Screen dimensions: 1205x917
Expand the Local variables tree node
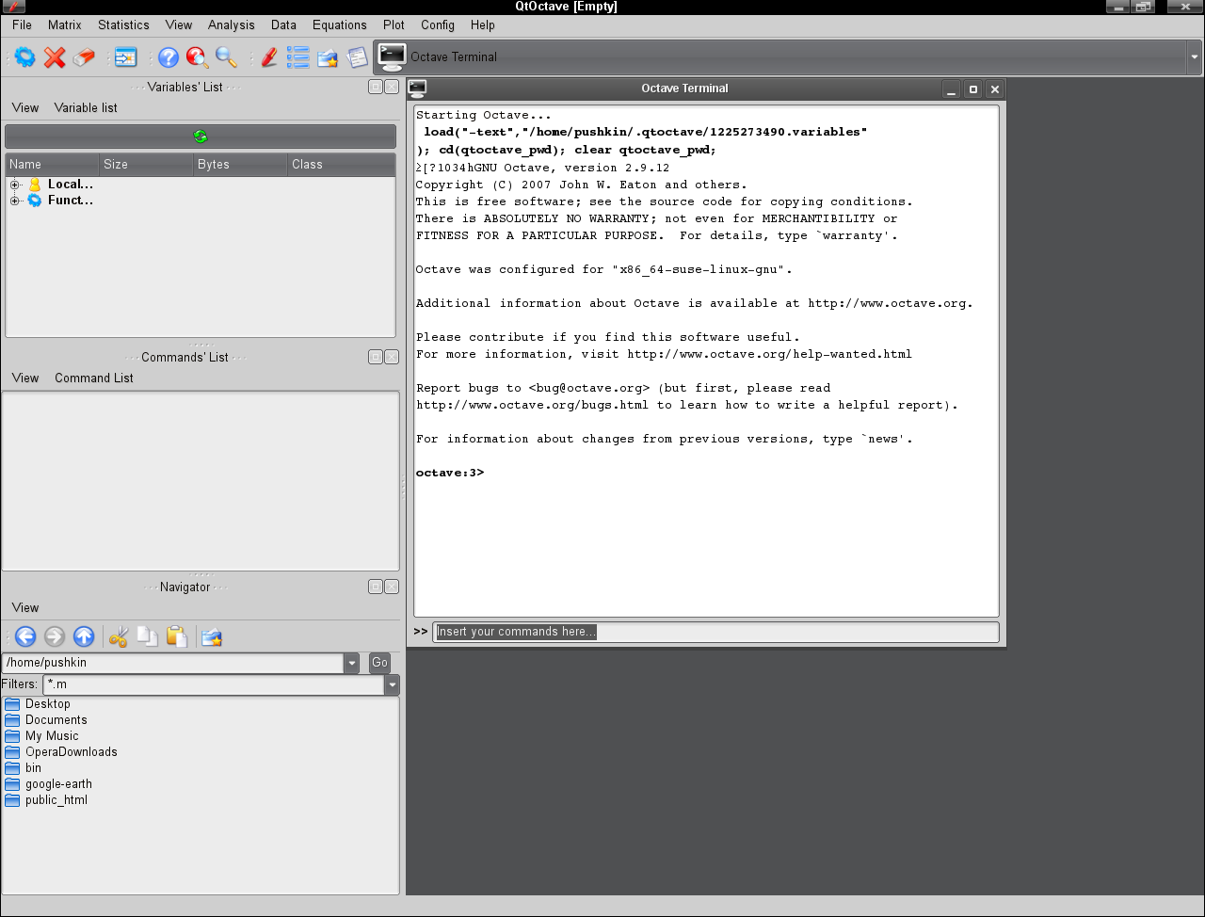pos(14,185)
